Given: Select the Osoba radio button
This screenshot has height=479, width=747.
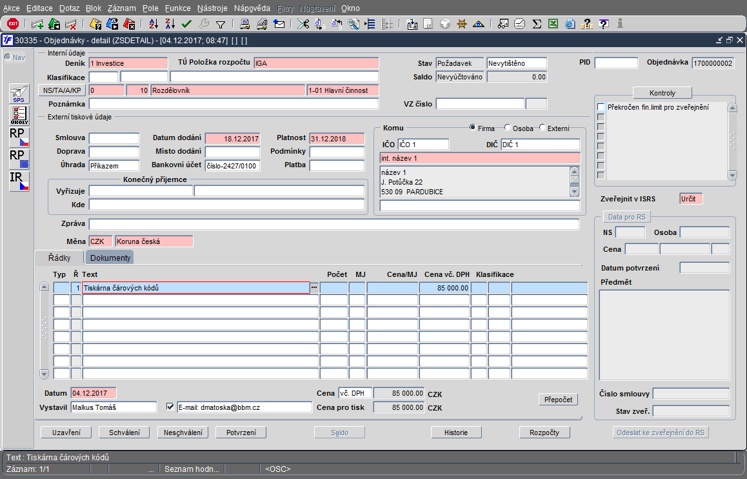Looking at the screenshot, I should point(508,128).
